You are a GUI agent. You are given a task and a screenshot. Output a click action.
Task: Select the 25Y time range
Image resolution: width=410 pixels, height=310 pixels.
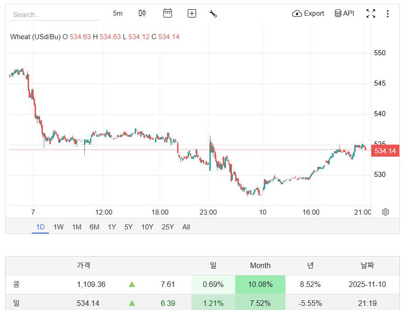point(168,227)
